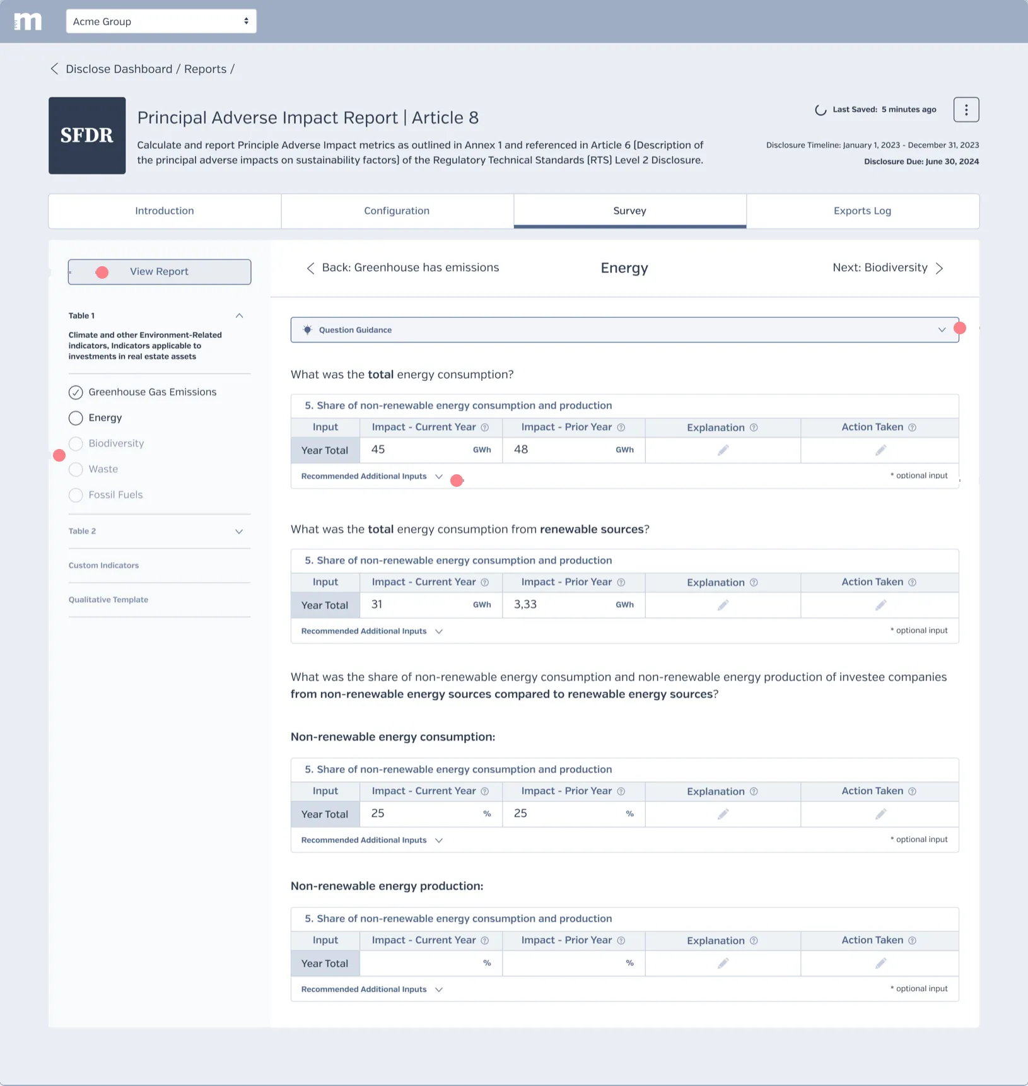Show help icon next to Action Taken in first table

(912, 428)
